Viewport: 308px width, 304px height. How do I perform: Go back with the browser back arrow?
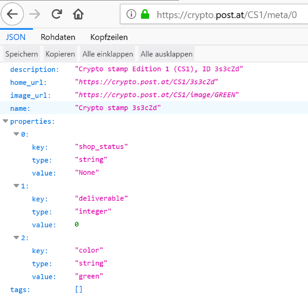click(12, 14)
